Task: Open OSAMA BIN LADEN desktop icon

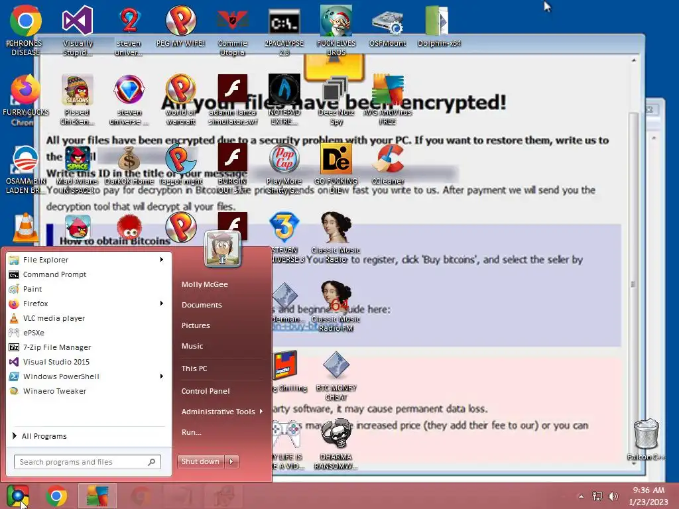Action: [25, 169]
